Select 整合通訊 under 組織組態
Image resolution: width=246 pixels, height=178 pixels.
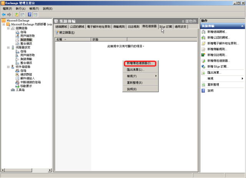click(x=26, y=44)
